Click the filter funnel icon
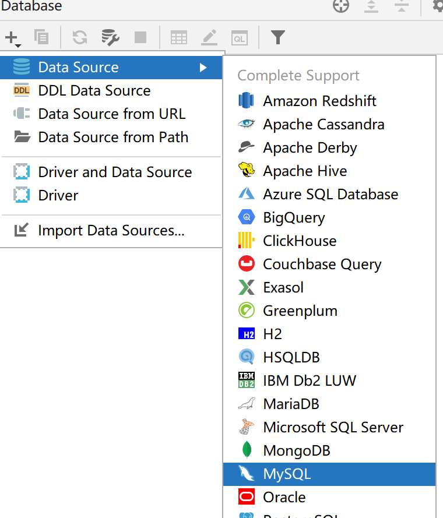This screenshot has width=443, height=518. (x=278, y=38)
